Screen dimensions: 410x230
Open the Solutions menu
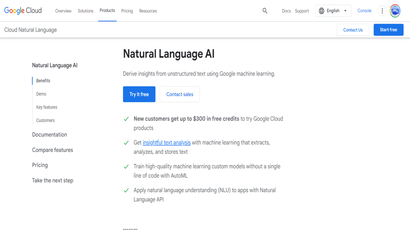point(85,11)
